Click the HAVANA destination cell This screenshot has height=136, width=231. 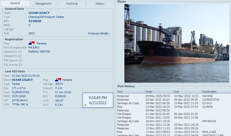(207, 96)
